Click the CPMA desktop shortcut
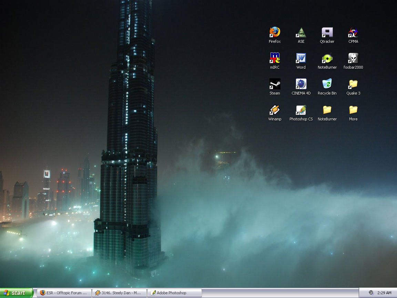 tap(353, 33)
